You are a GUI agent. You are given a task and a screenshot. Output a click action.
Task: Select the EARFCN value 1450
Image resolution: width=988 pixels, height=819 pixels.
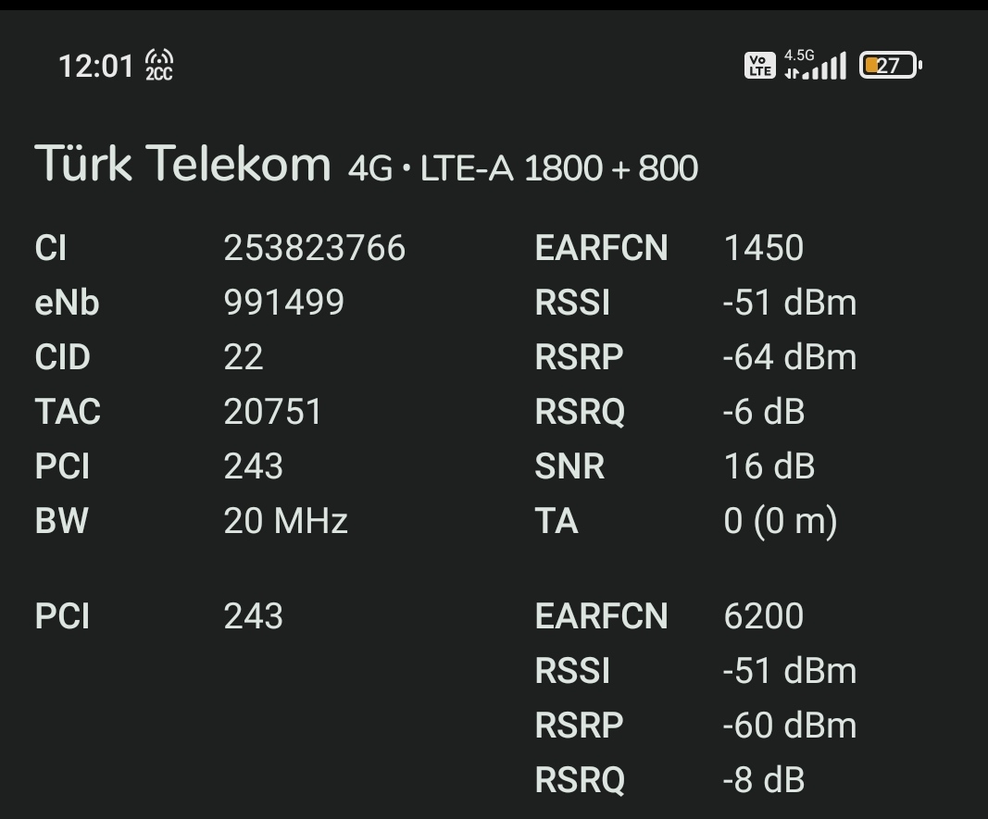pos(764,247)
